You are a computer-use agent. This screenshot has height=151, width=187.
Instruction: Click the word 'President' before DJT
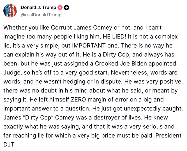pos(168,136)
